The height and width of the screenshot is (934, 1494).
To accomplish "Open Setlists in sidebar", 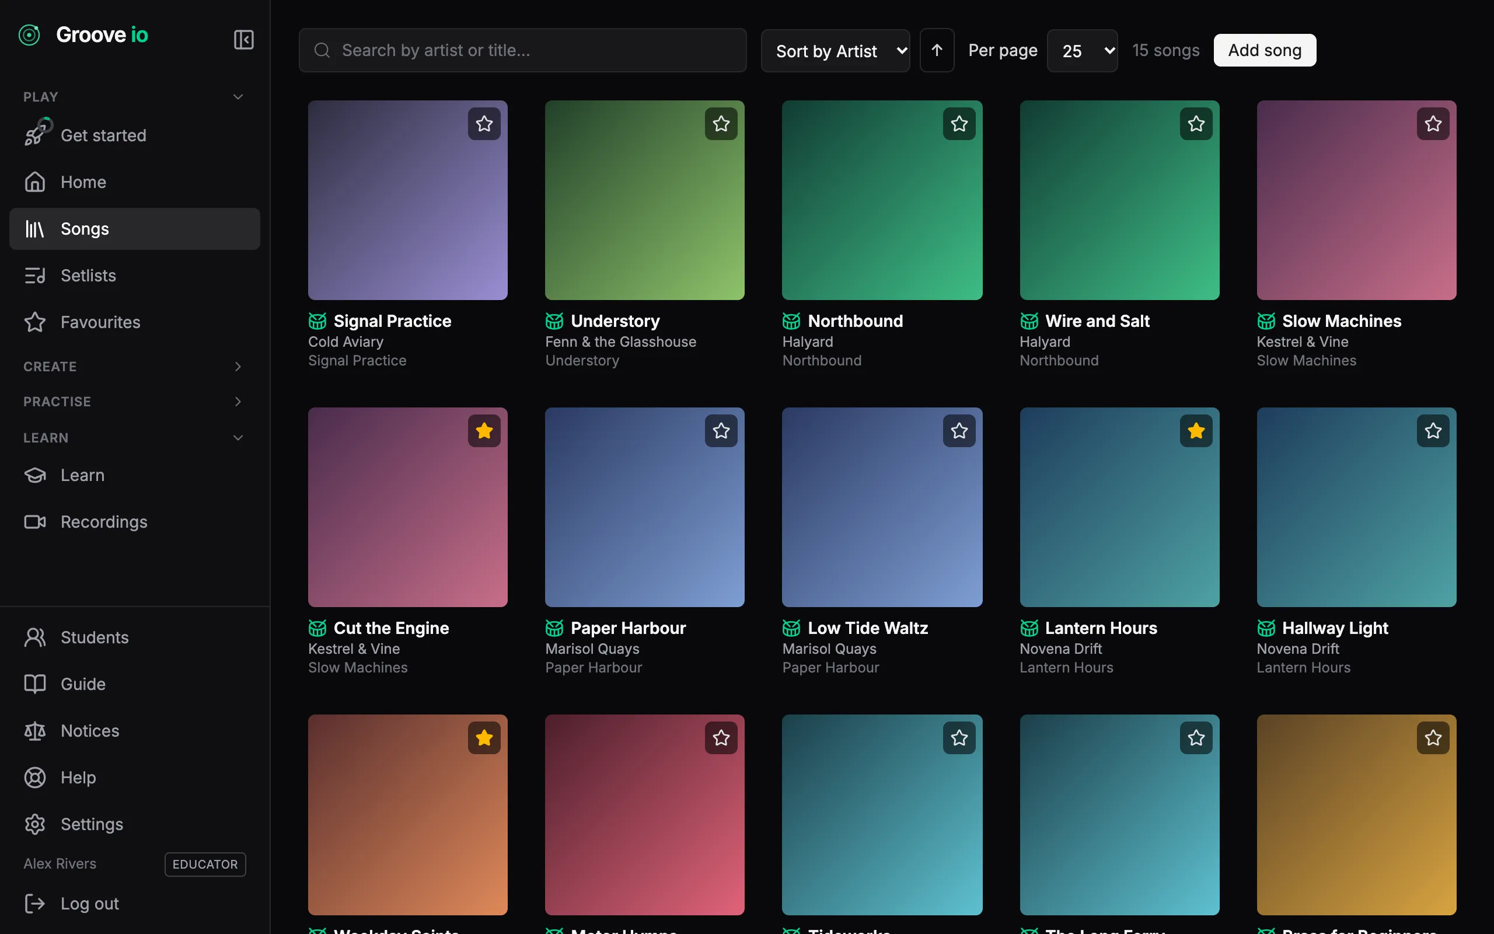I will pyautogui.click(x=135, y=276).
